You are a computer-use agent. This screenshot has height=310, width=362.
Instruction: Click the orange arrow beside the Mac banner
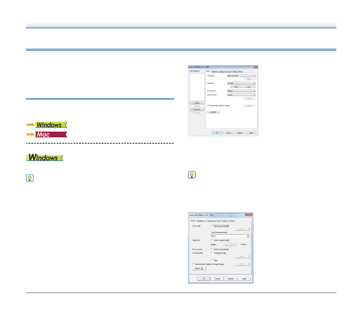[30, 134]
